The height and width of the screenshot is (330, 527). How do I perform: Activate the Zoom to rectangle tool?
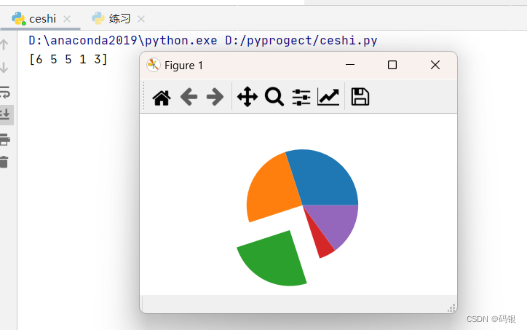coord(274,97)
